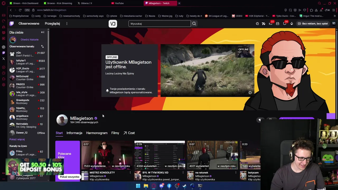Open loltyler1 channel in sidebar

coord(27,62)
